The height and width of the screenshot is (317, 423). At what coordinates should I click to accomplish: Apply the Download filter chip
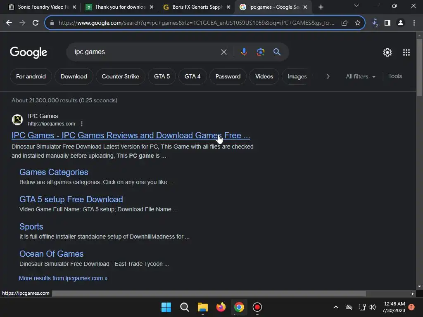(x=74, y=76)
